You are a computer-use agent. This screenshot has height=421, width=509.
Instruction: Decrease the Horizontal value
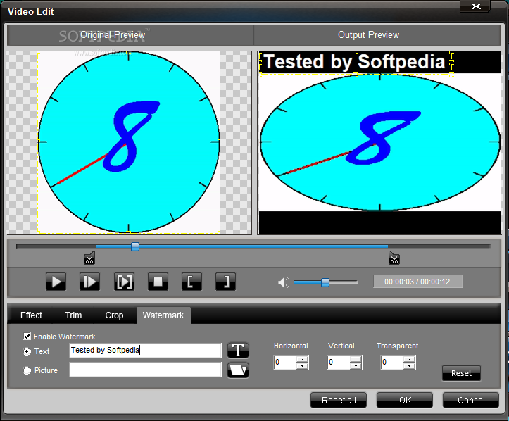302,366
